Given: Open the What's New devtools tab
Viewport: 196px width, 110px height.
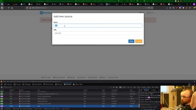Looking at the screenshot, I should (x=78, y=84).
